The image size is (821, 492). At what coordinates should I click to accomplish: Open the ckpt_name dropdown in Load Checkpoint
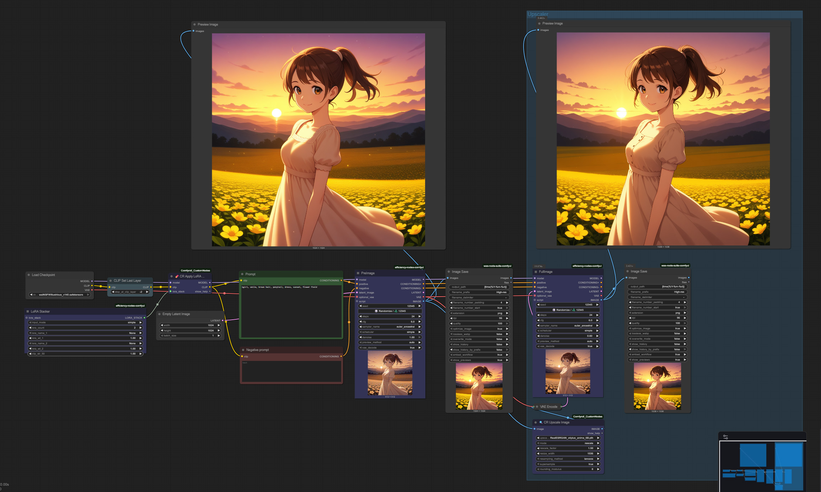(60, 294)
